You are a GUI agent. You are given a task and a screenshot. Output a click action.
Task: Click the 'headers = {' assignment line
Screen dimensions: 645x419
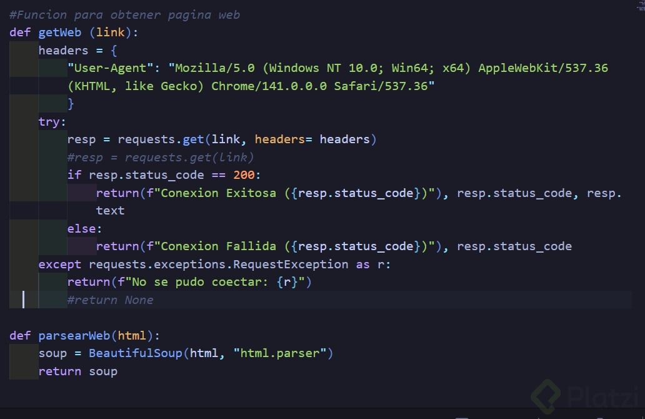point(78,51)
